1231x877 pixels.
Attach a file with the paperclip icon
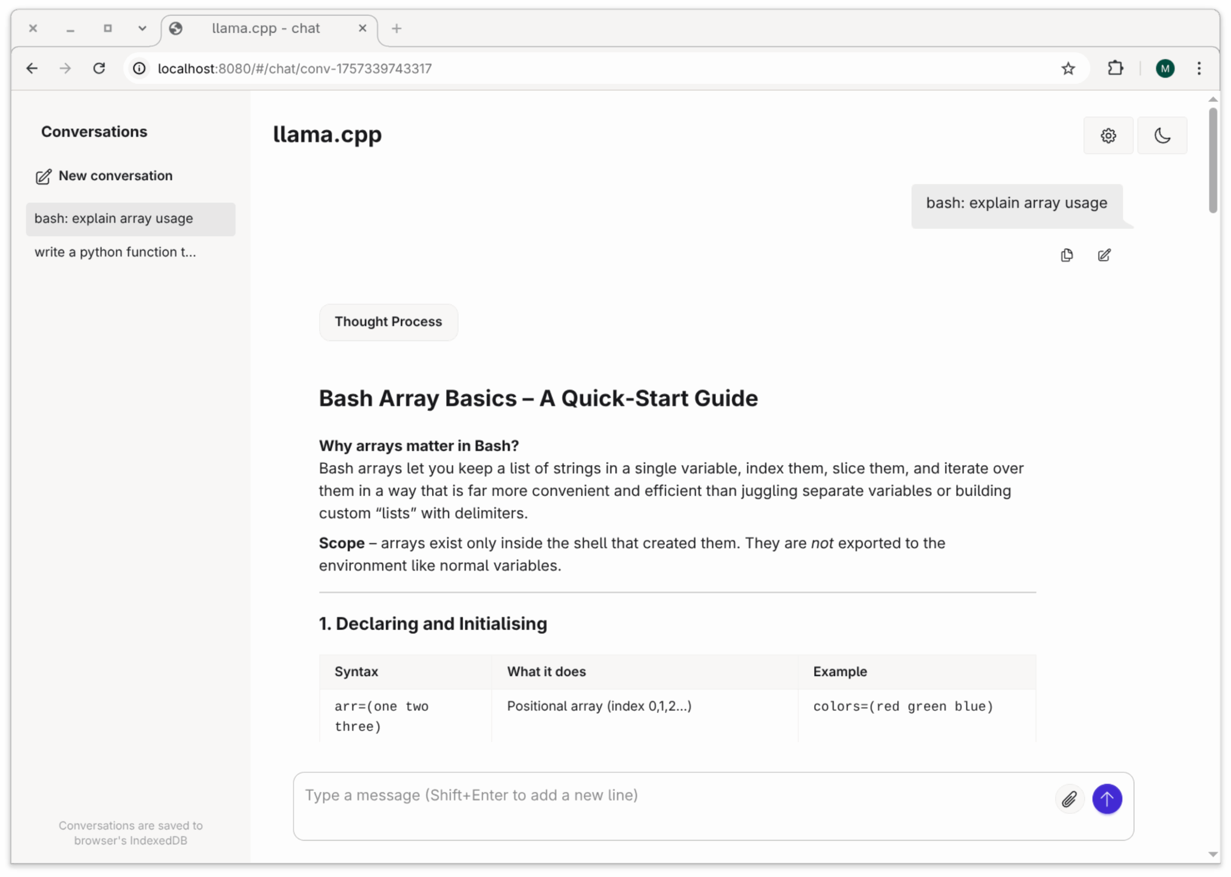tap(1069, 799)
